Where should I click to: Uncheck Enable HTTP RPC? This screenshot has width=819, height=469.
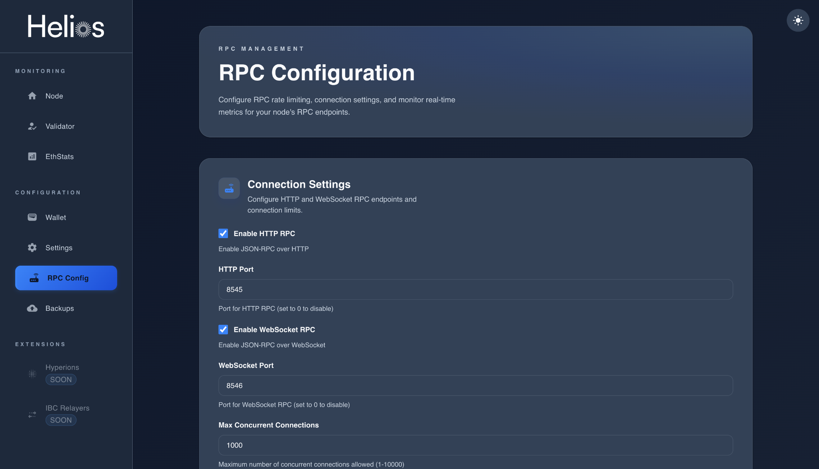click(x=223, y=233)
